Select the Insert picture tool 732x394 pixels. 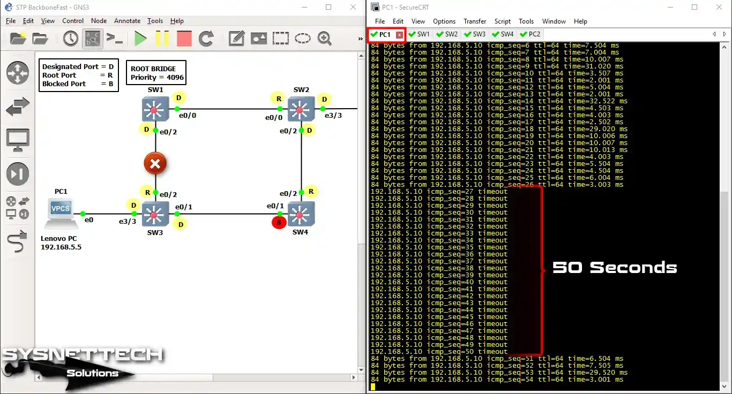click(x=259, y=38)
